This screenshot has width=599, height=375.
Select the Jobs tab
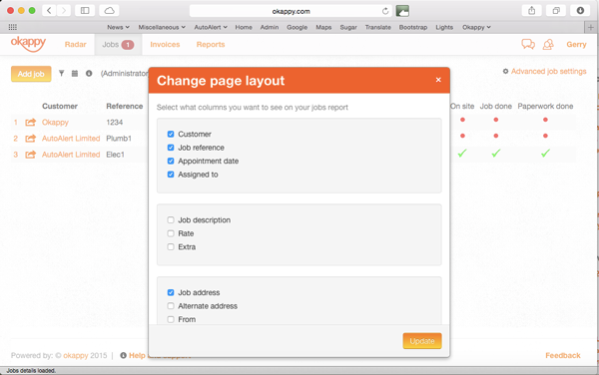pyautogui.click(x=118, y=44)
